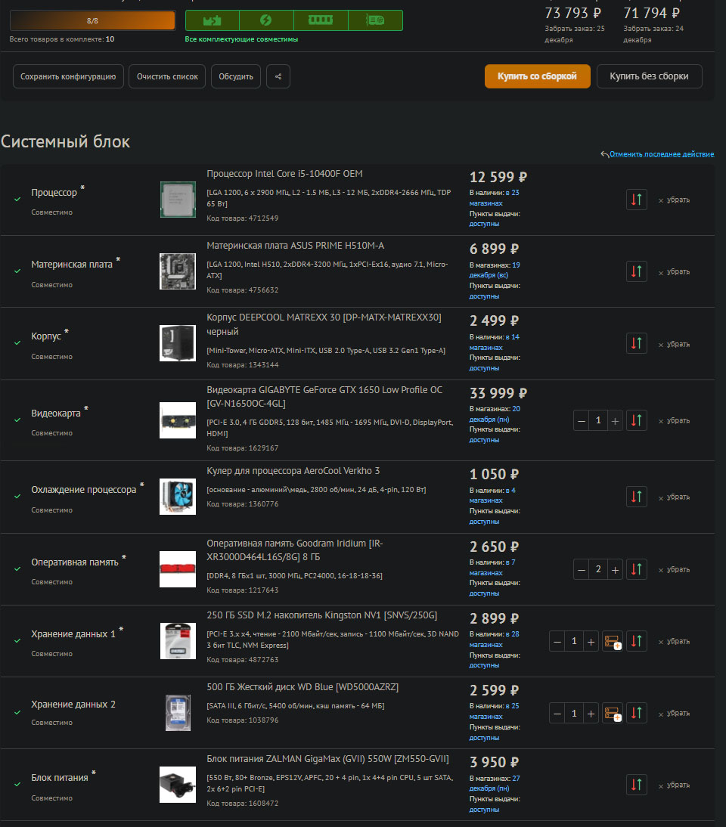
Task: Decrease quantity of Kingston NV1 SSD
Action: coord(557,642)
